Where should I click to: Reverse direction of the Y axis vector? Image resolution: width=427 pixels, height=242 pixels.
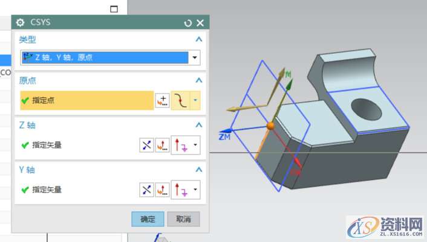147,190
